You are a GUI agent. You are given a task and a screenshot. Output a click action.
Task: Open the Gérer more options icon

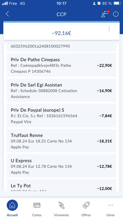coord(111,205)
